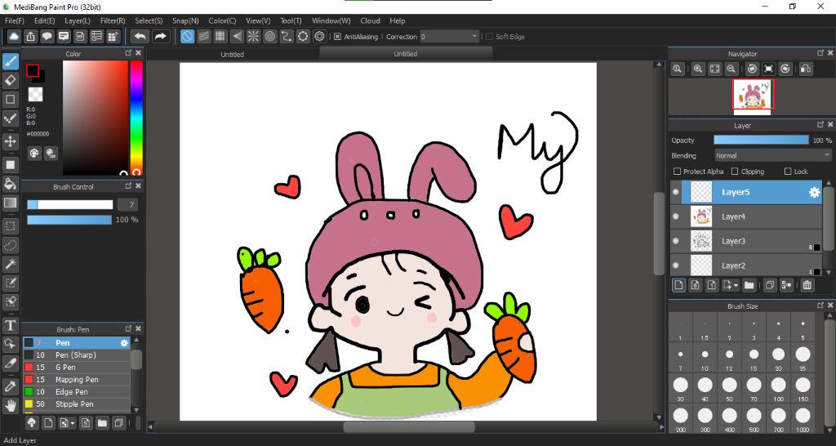Open the File menu
The image size is (836, 446).
pyautogui.click(x=15, y=20)
